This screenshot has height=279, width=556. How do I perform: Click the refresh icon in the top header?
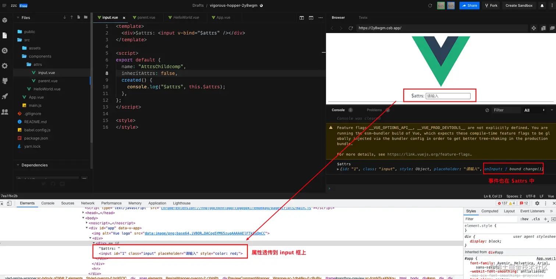coord(430,6)
